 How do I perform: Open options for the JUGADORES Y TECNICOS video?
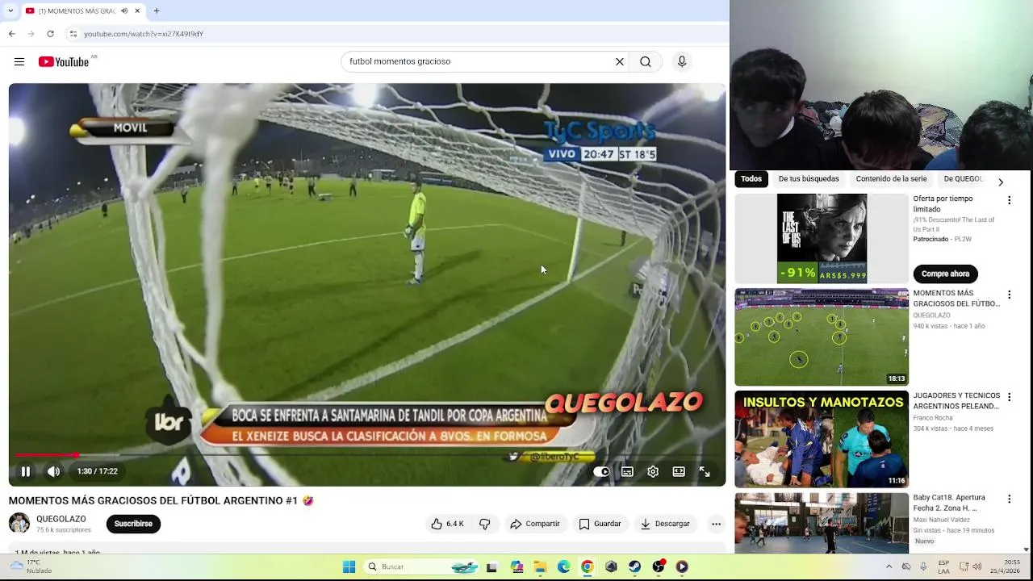point(1009,397)
